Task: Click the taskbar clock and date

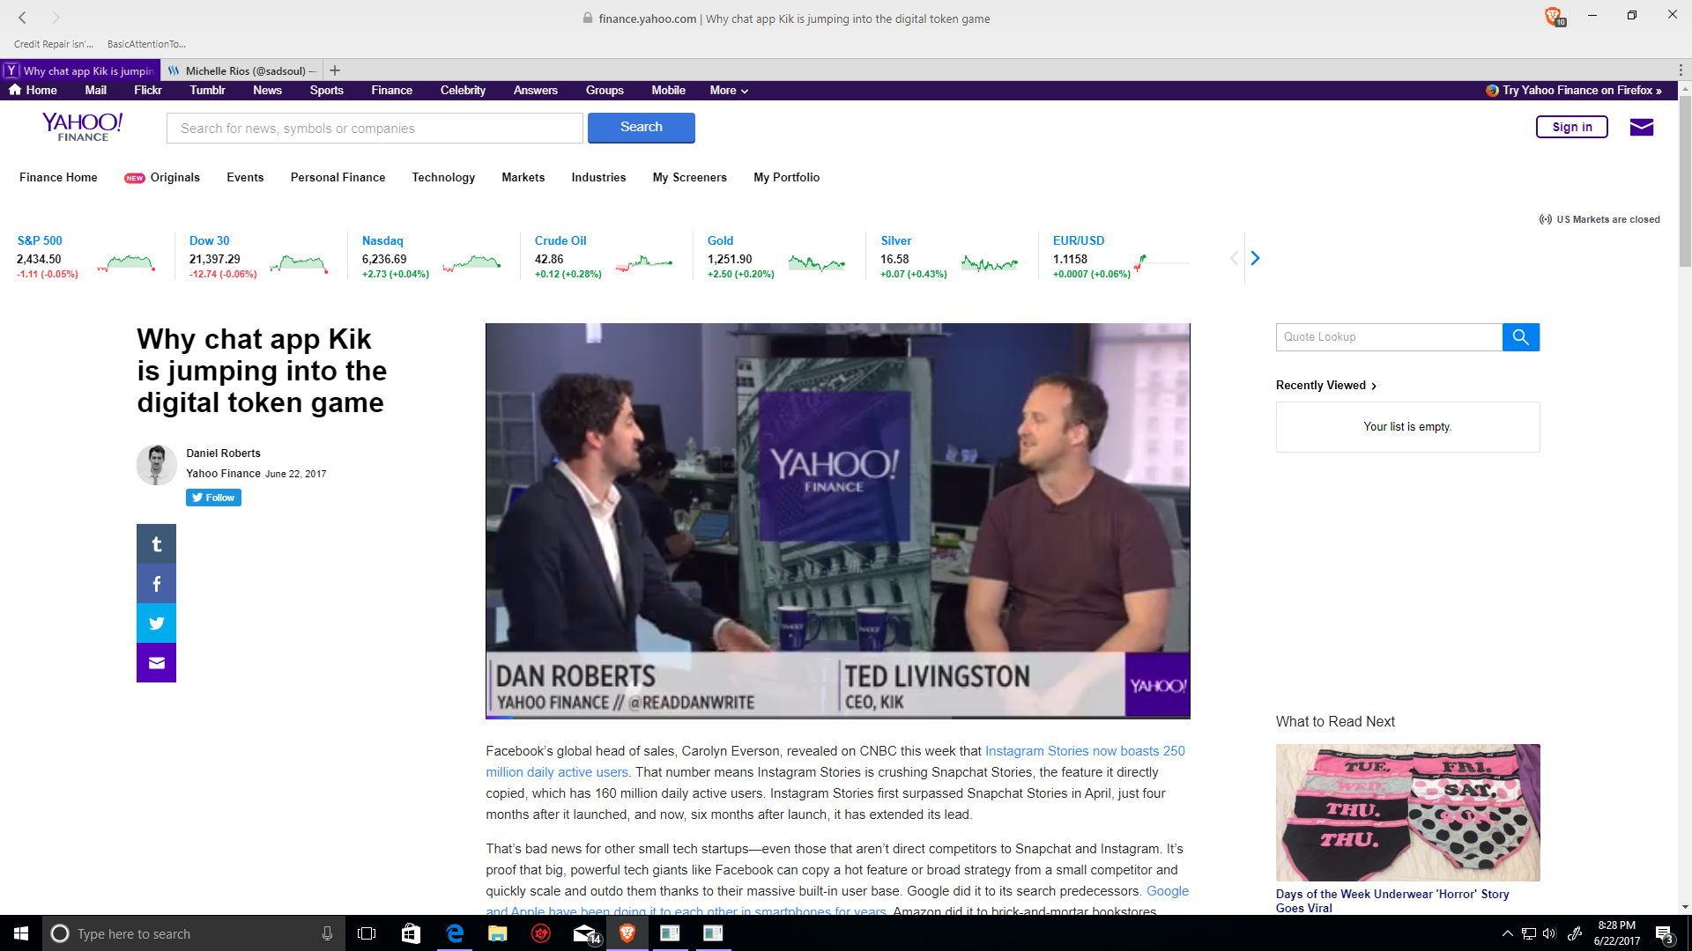Action: point(1616,933)
